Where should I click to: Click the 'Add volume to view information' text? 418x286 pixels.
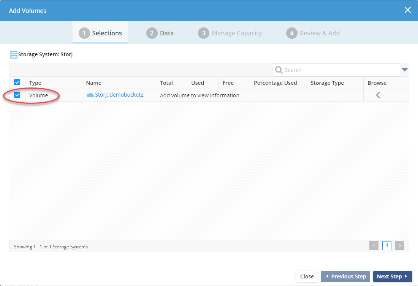199,95
